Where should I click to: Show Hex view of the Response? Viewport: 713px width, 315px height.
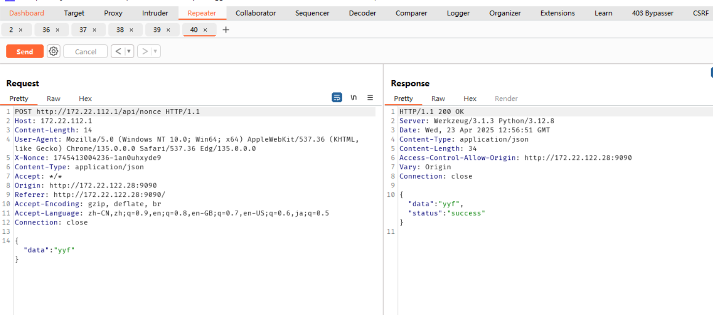click(470, 98)
